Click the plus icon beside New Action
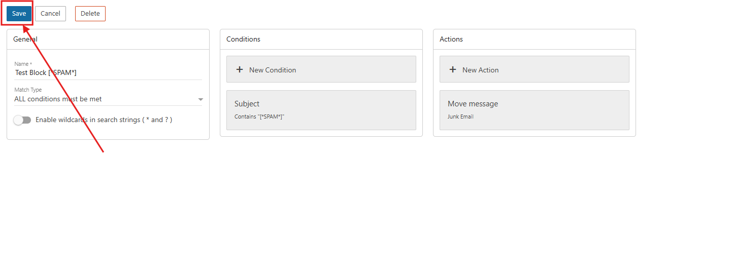This screenshot has height=271, width=733. [453, 70]
